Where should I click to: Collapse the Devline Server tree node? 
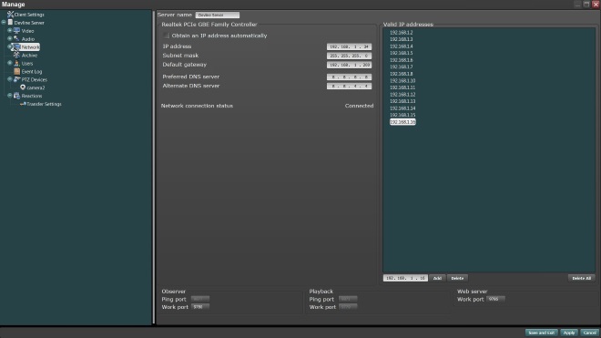[x=4, y=22]
